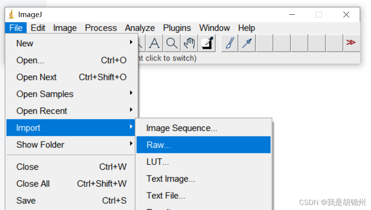Select the Color picker tool
371x210 pixels.
[207, 43]
